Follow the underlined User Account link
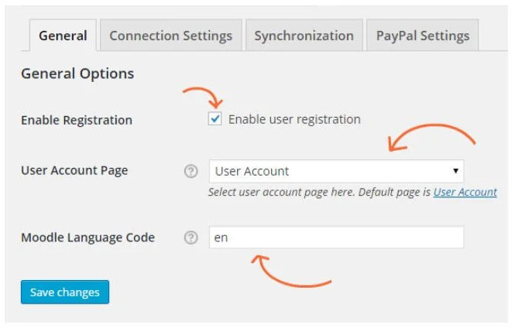Viewport: 515px width, 328px height. tap(465, 192)
